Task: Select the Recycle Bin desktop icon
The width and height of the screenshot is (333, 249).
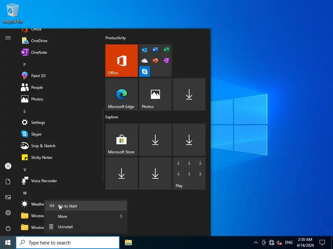Action: (13, 13)
